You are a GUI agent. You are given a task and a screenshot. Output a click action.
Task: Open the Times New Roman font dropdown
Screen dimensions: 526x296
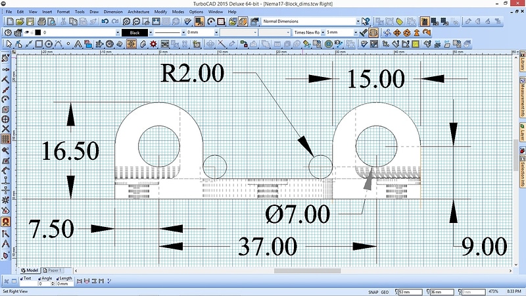pyautogui.click(x=323, y=32)
